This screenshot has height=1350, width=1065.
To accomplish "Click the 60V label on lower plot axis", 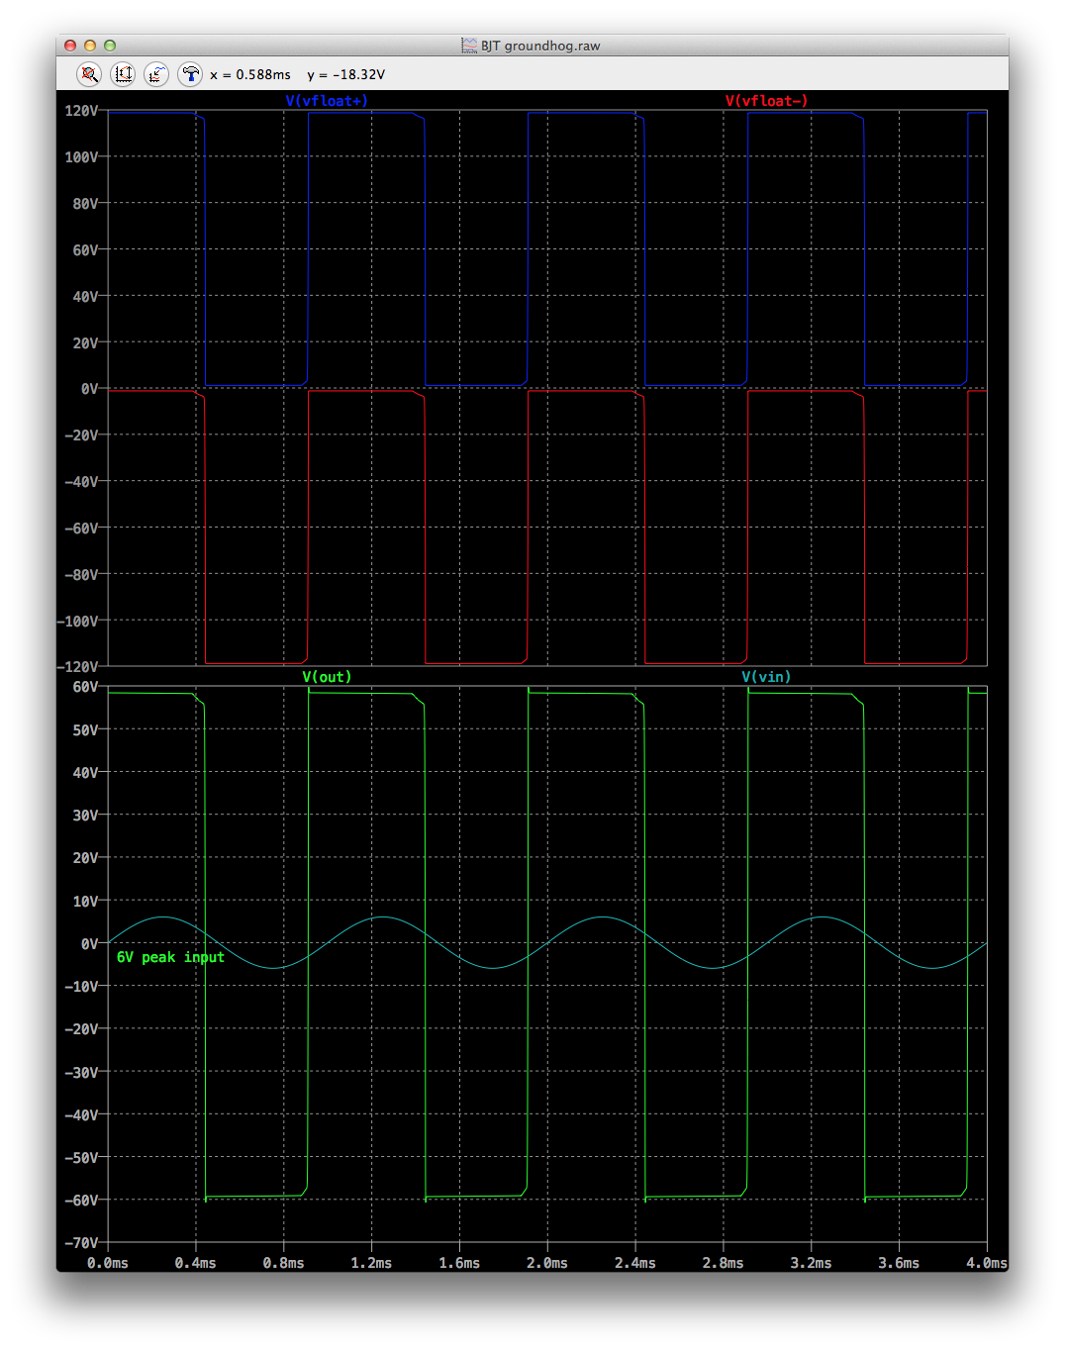I will click(x=85, y=687).
